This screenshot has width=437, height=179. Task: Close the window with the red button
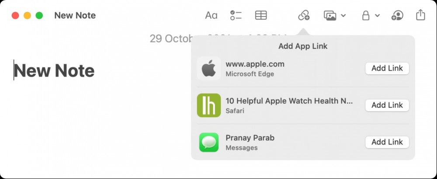15,16
